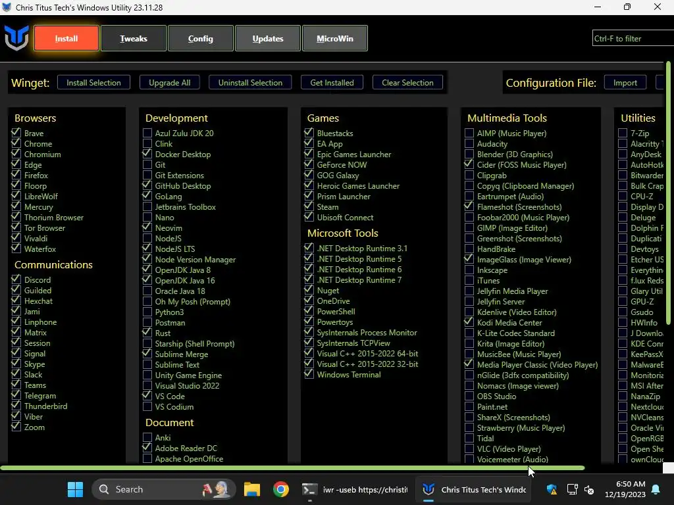Viewport: 674px width, 505px height.
Task: Check the Audacity checkbox
Action: [x=469, y=143]
